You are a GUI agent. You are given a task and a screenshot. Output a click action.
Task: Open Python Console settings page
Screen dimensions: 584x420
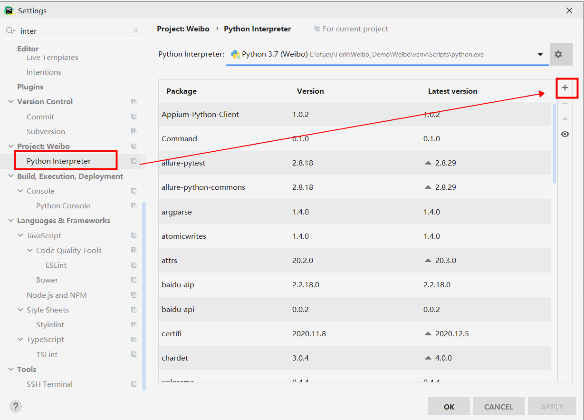(63, 206)
